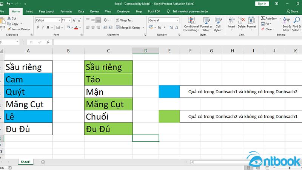Open the Calibri font name dropdown
The image size is (302, 170).
[x=60, y=20]
